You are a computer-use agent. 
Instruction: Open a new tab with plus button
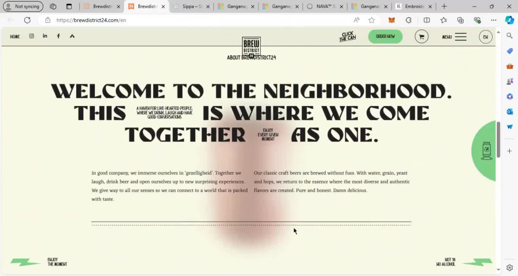444,6
